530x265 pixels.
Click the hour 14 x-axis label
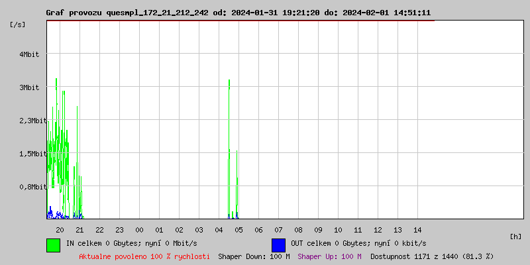pyautogui.click(x=417, y=230)
